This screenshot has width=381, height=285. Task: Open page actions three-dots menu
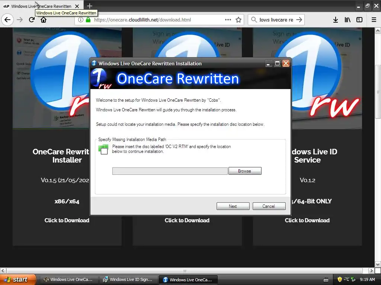[228, 20]
